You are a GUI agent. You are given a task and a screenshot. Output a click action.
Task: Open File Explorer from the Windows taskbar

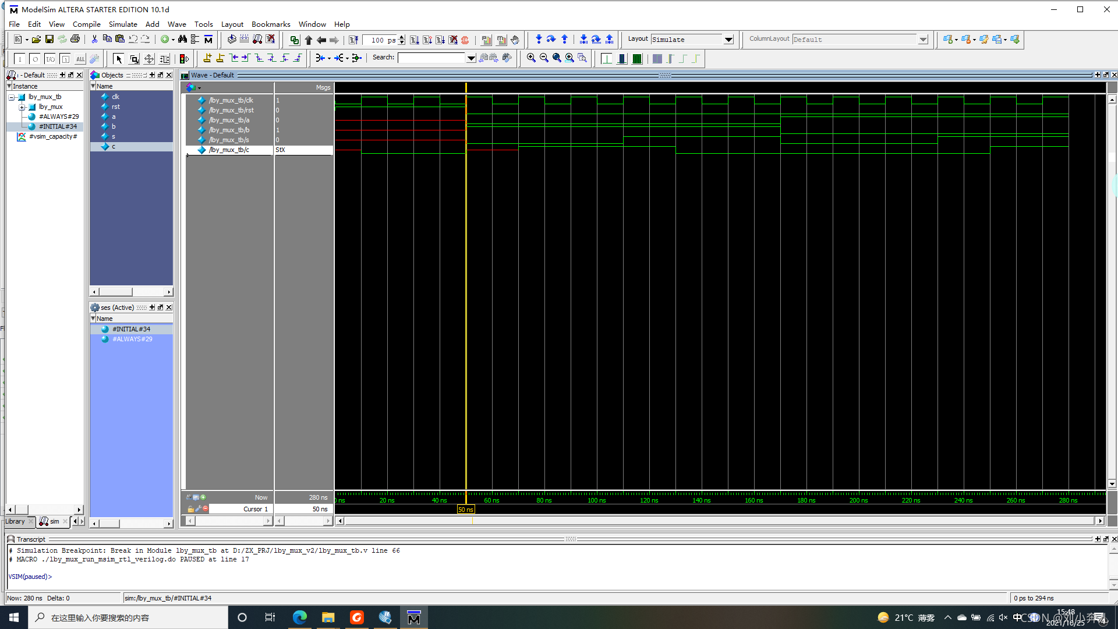(328, 617)
